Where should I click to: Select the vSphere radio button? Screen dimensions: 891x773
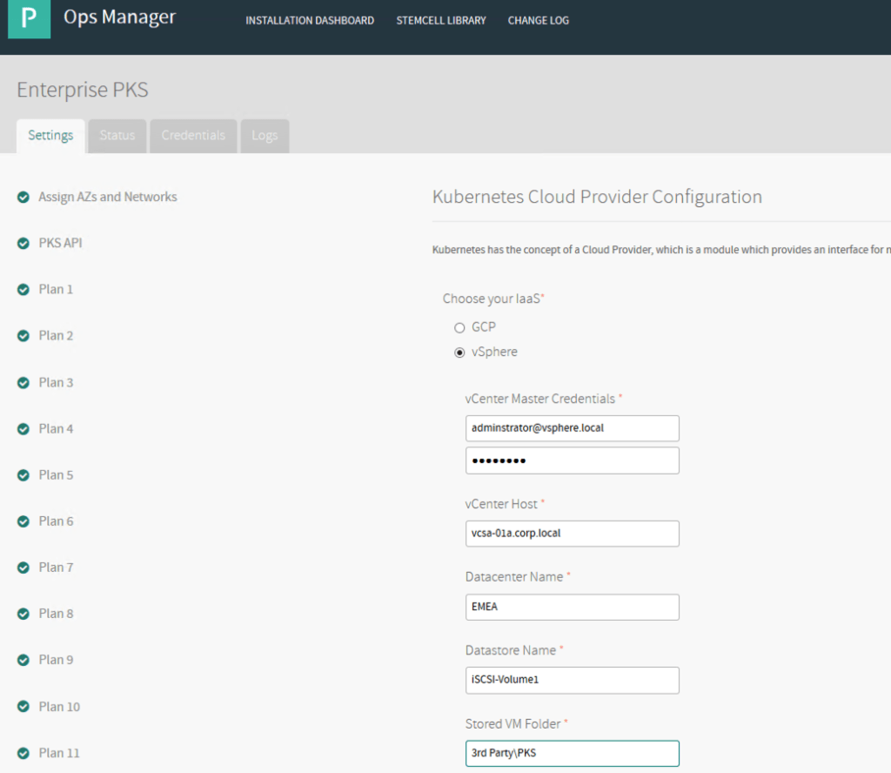[459, 353]
